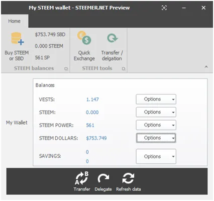Click the 561 SP ribbon balance
The image size is (214, 201).
coord(42,57)
